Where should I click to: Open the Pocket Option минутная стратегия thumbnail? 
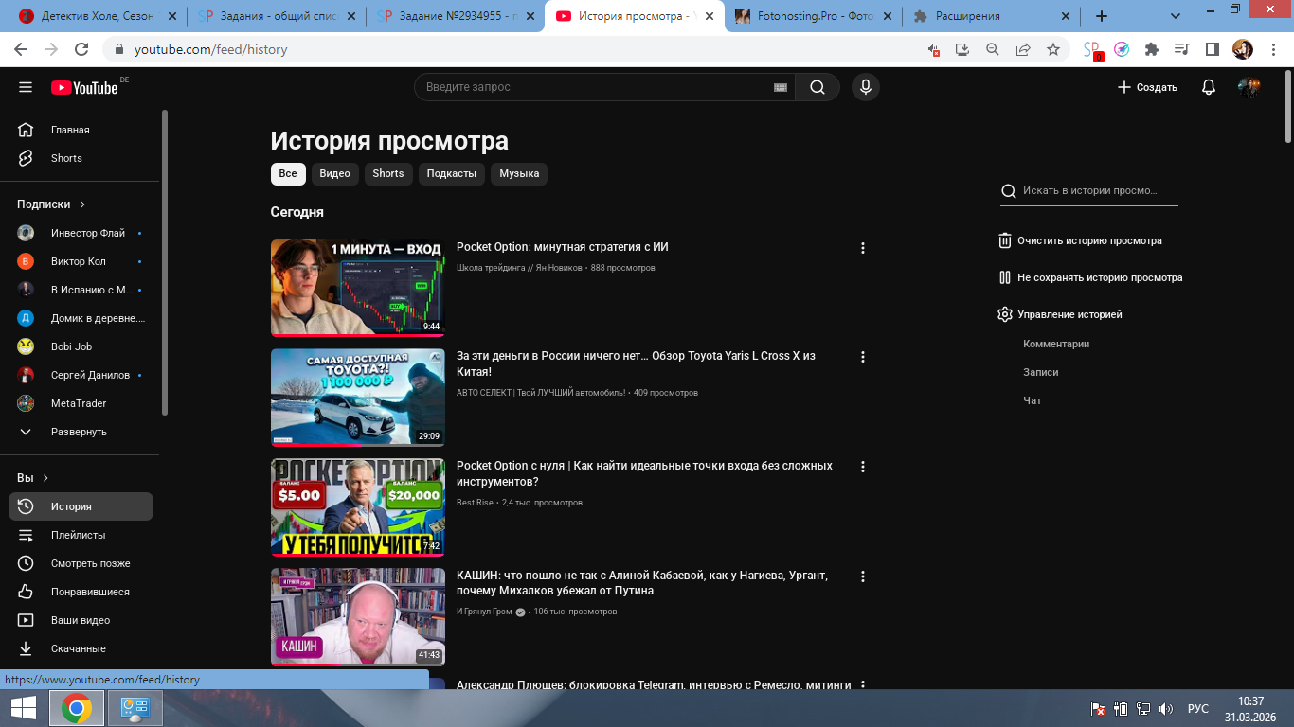[x=357, y=288]
